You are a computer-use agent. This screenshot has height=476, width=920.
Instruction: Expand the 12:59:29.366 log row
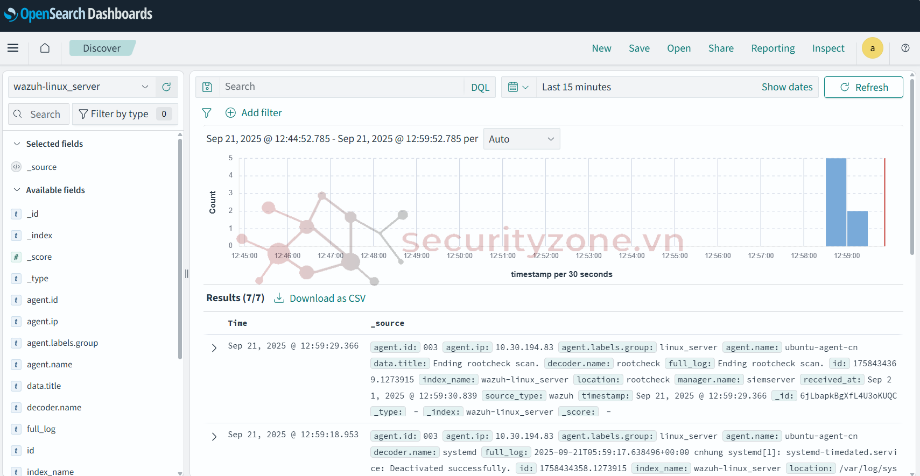click(x=214, y=348)
